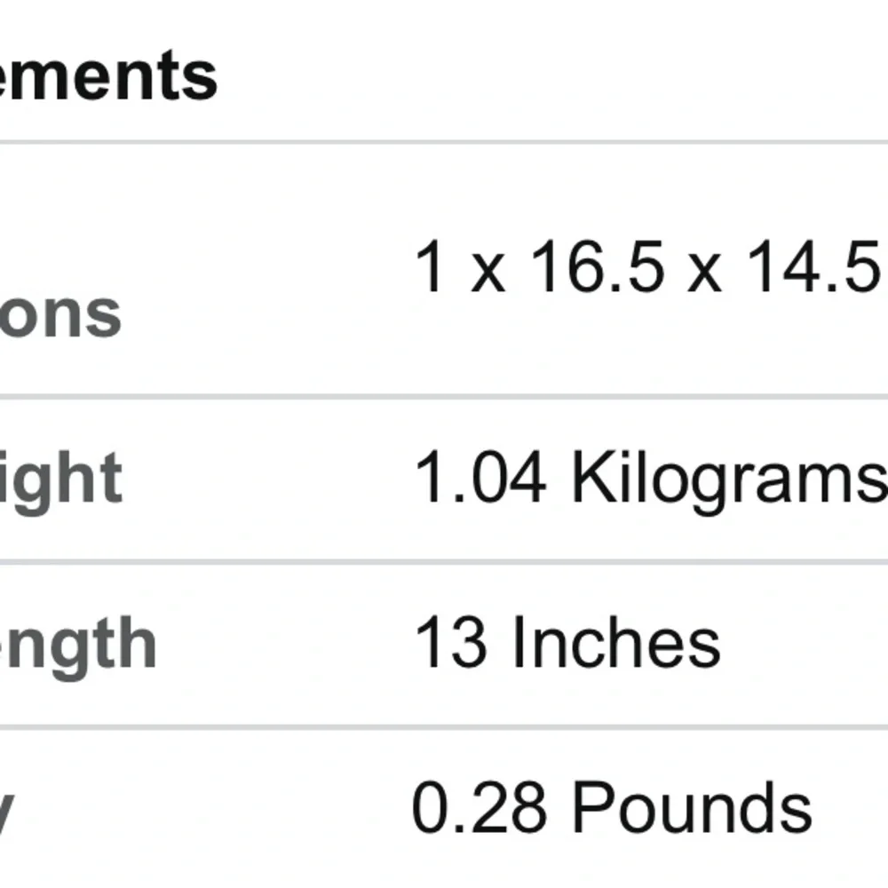Click divider between dimensions and weight rows
Screen dimensions: 888x888
point(444,396)
